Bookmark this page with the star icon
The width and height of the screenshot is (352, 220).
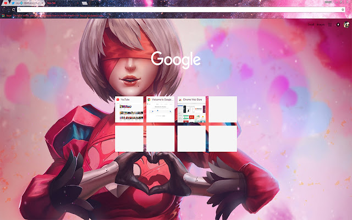tap(343, 10)
